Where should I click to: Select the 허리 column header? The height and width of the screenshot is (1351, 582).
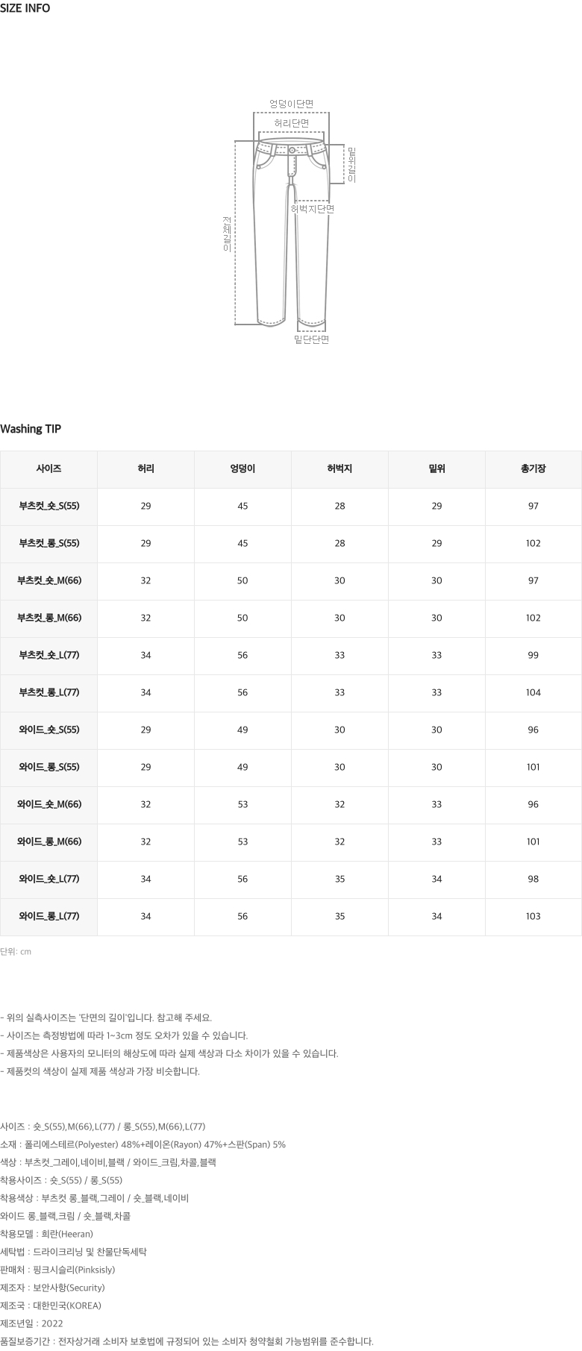[145, 469]
